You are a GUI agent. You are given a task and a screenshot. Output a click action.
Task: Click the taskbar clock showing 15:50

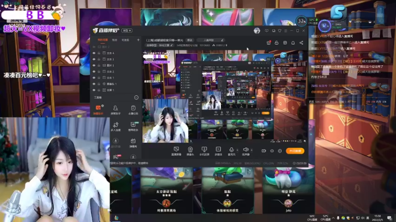378,218
